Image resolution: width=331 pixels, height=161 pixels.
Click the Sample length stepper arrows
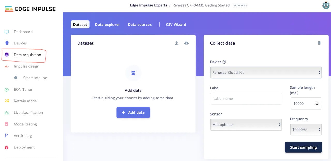click(317, 104)
